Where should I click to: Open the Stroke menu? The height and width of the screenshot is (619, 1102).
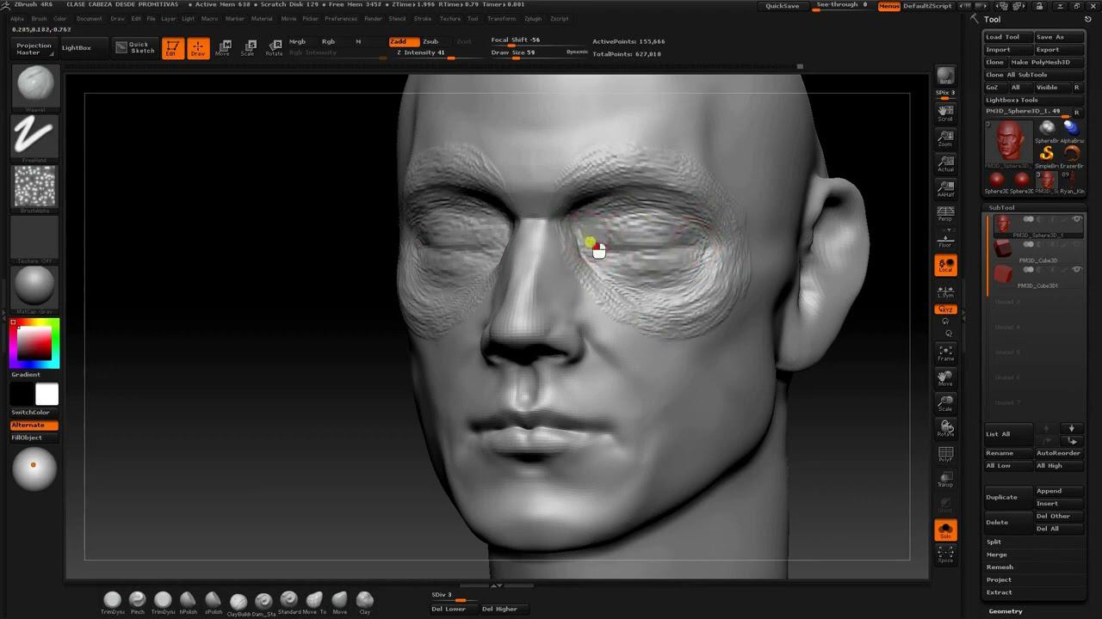[x=423, y=18]
